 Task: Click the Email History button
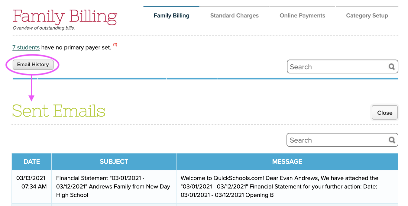33,65
